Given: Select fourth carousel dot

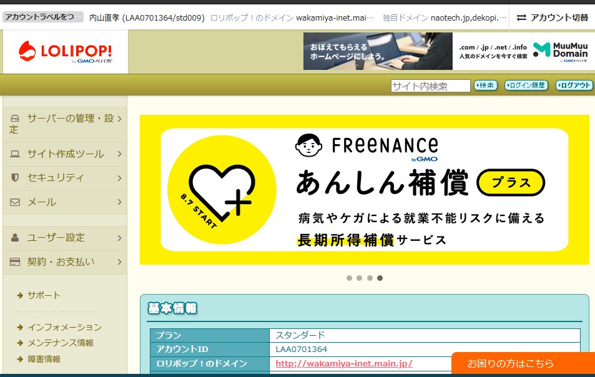Looking at the screenshot, I should (x=380, y=278).
